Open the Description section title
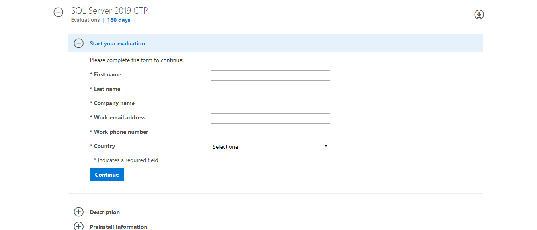The height and width of the screenshot is (230, 537). coord(105,212)
